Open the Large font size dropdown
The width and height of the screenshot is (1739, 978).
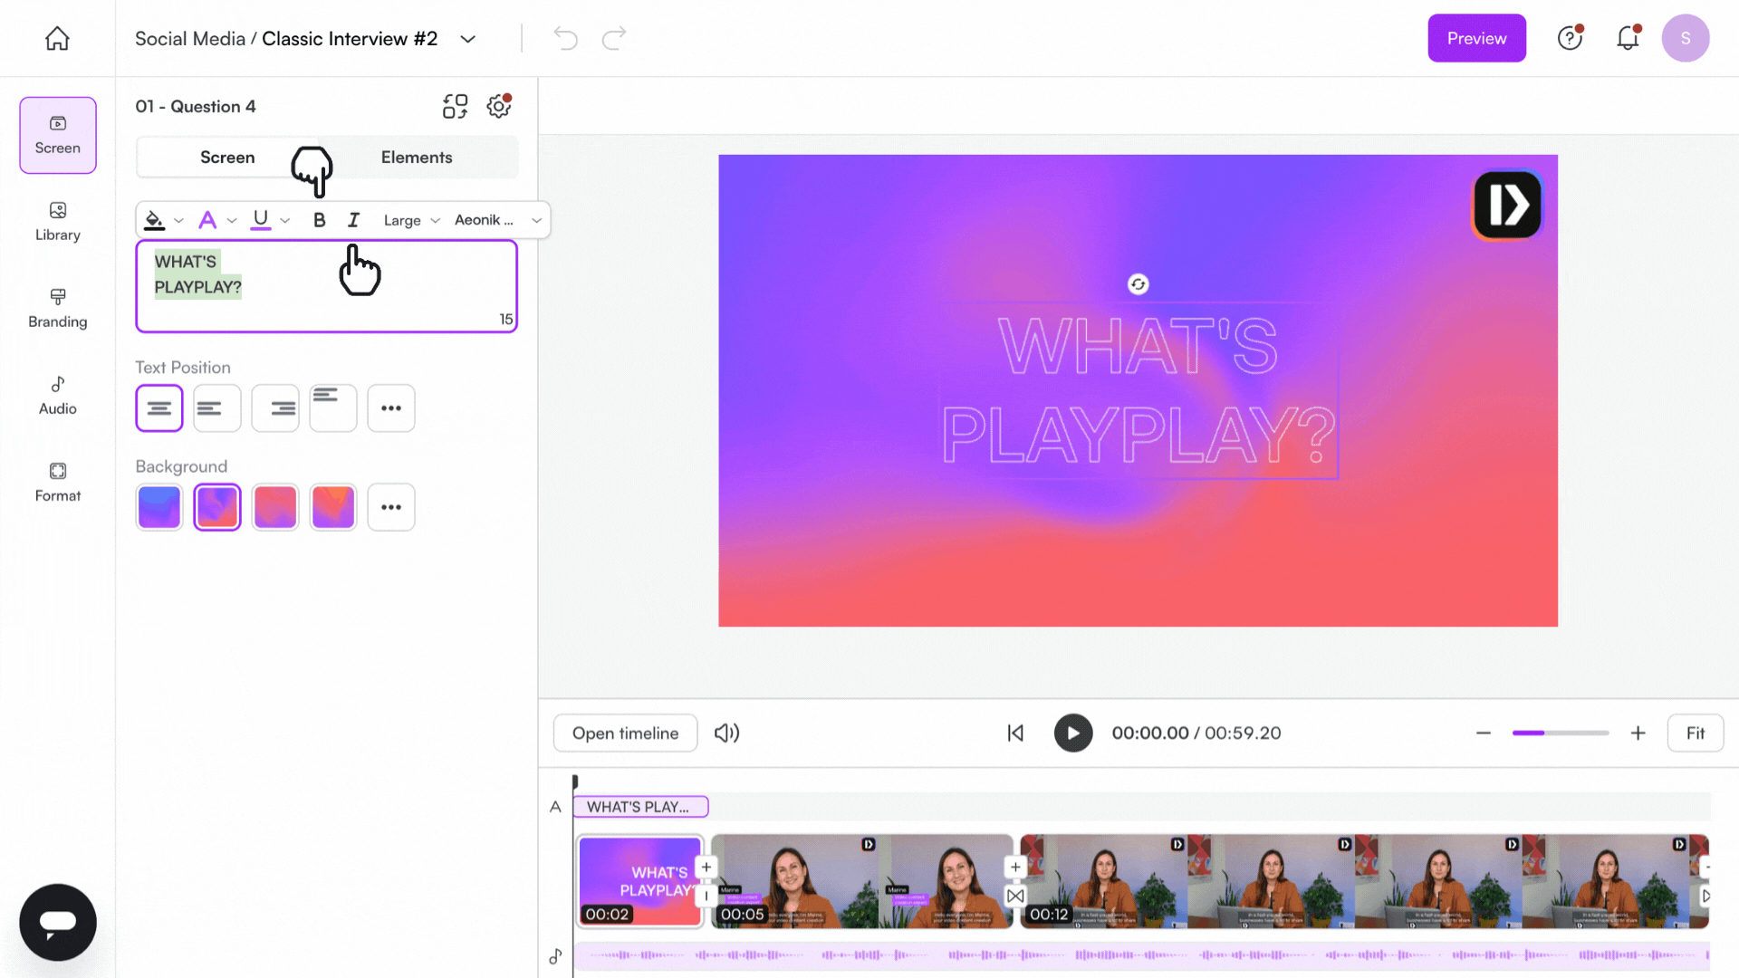(409, 219)
